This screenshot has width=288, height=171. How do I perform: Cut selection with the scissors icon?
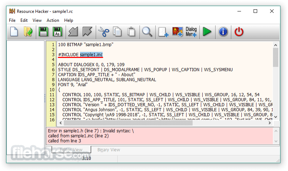click(104, 32)
